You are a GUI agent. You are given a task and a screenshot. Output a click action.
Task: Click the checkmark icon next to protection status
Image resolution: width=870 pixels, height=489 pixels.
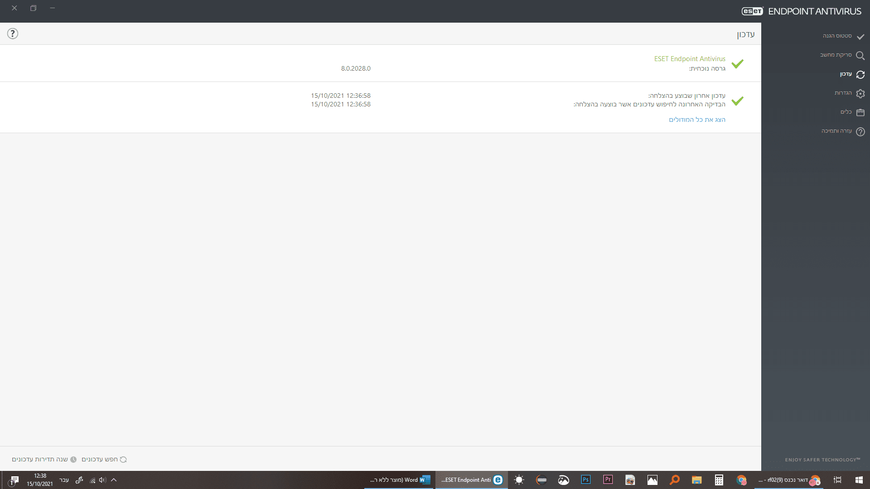(x=860, y=37)
